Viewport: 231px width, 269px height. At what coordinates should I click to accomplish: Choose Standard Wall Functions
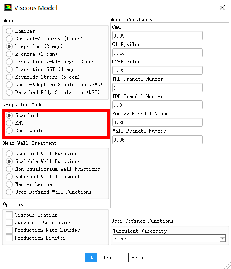pos(9,154)
